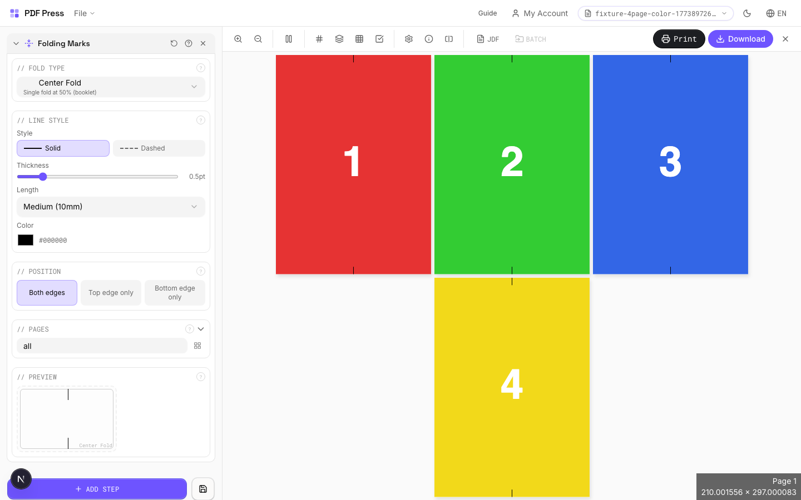Reset the Folding Marks settings
801x500 pixels.
(174, 43)
